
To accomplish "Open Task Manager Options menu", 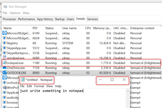I will coord(15,13).
